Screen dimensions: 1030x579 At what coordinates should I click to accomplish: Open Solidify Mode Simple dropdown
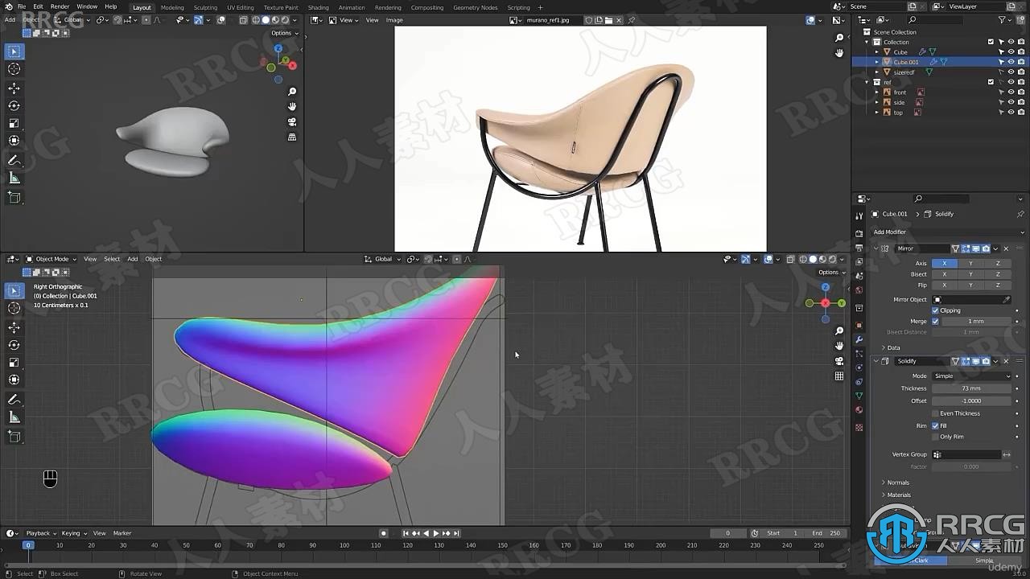[x=971, y=376]
